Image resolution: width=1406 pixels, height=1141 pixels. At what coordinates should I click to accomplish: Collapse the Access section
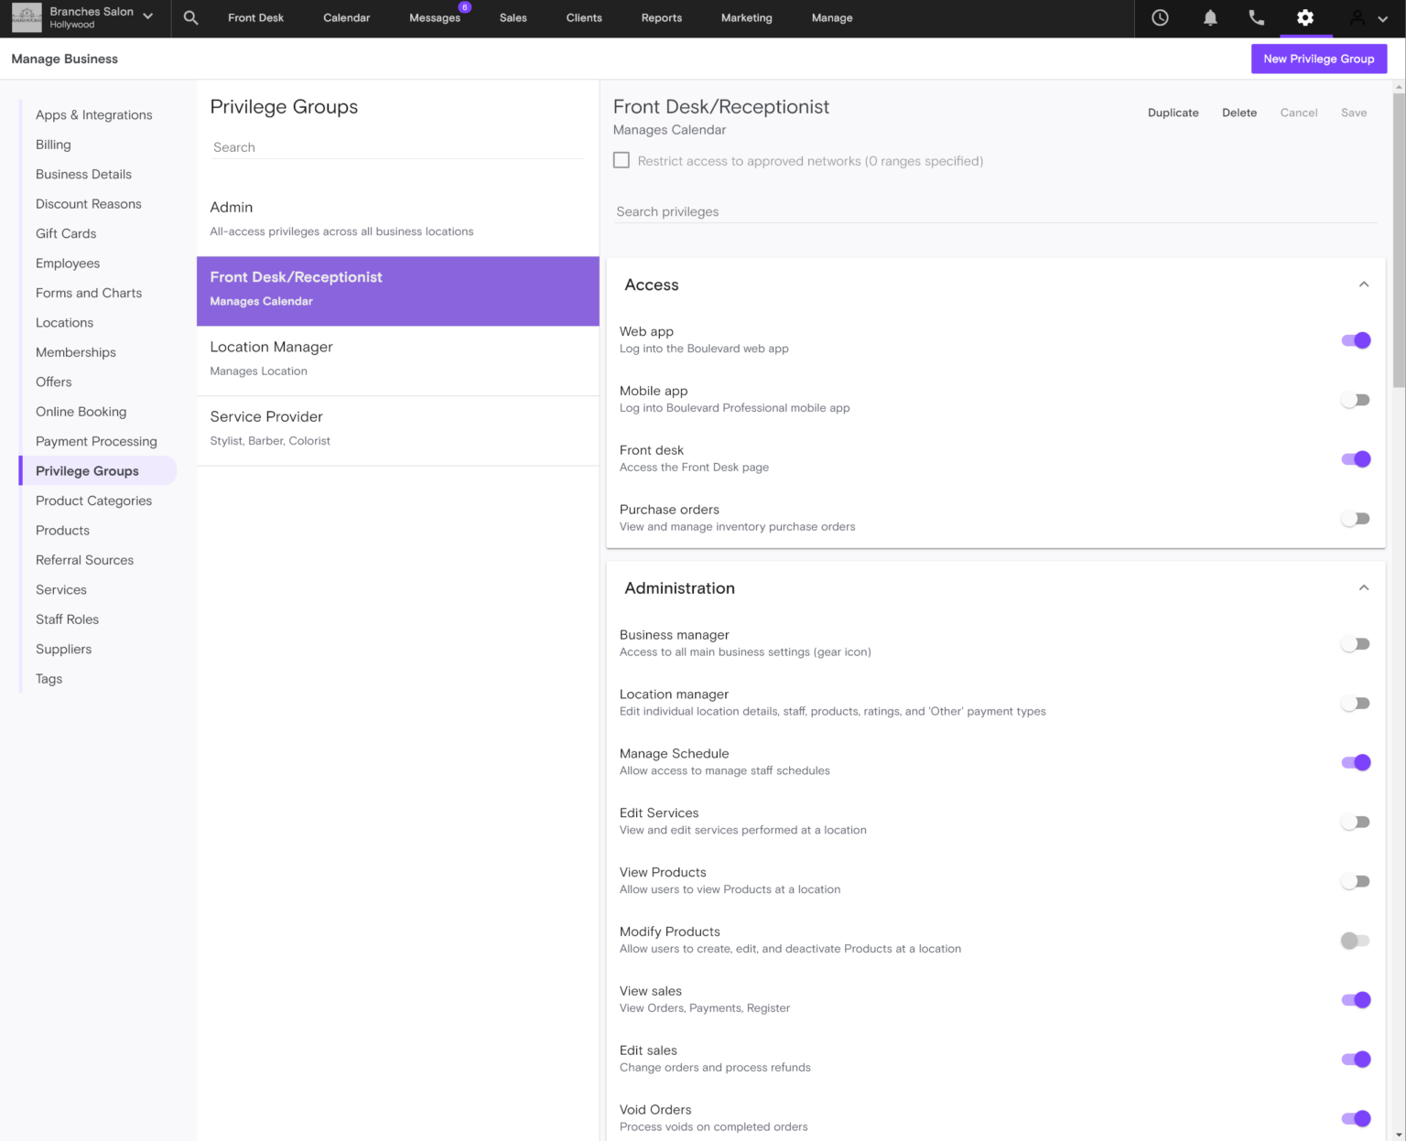(1364, 285)
